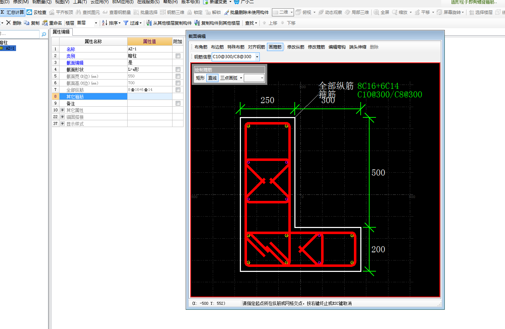Viewport: 505px width, 329px height.
Task: Toggle the 附加 checkbox for the 备注 row
Action: tap(178, 103)
